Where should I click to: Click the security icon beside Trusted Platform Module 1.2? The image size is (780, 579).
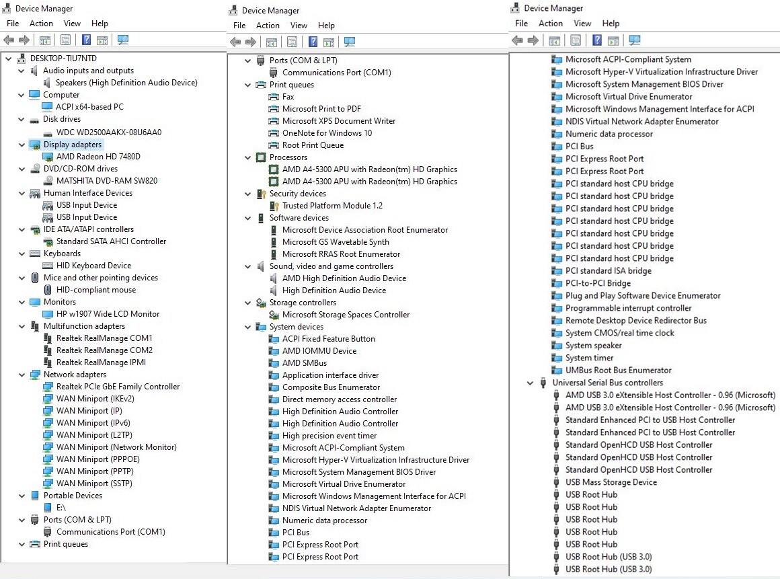pos(274,206)
